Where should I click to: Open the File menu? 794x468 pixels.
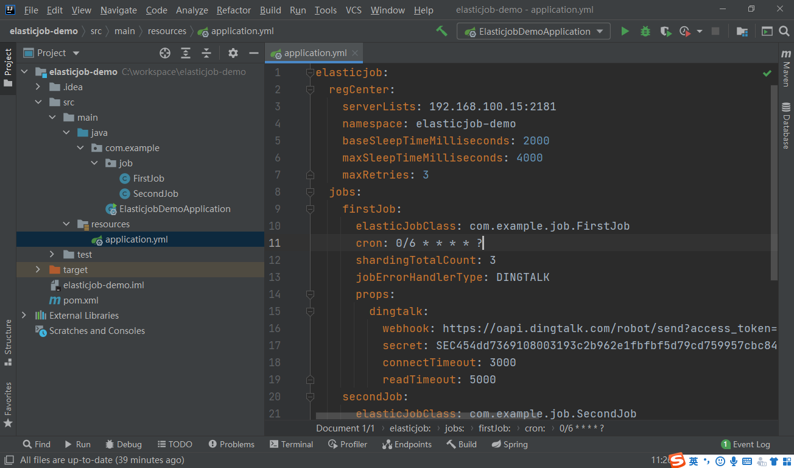click(31, 10)
